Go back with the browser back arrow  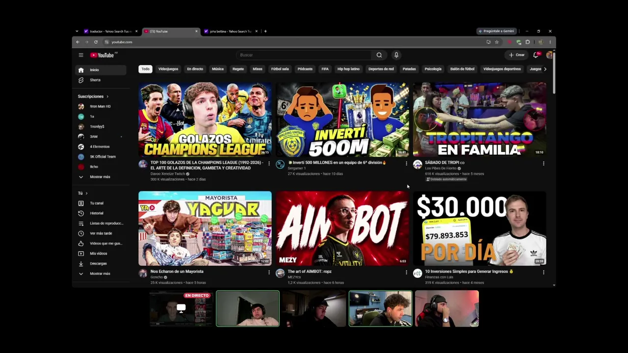point(78,42)
